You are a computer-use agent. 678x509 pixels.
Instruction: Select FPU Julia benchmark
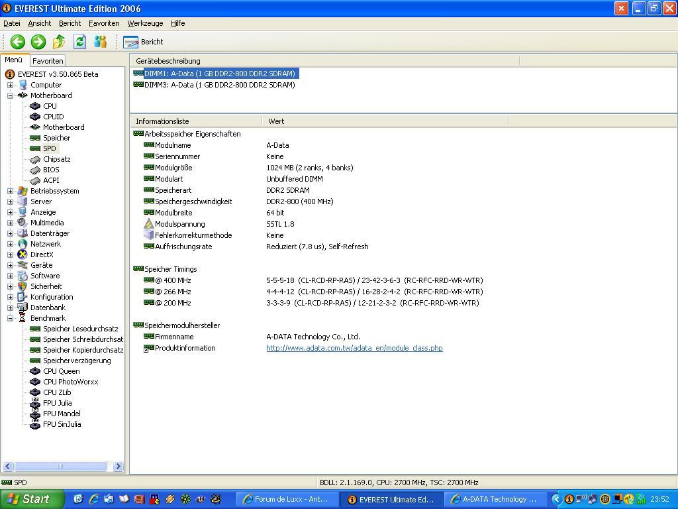coord(58,403)
